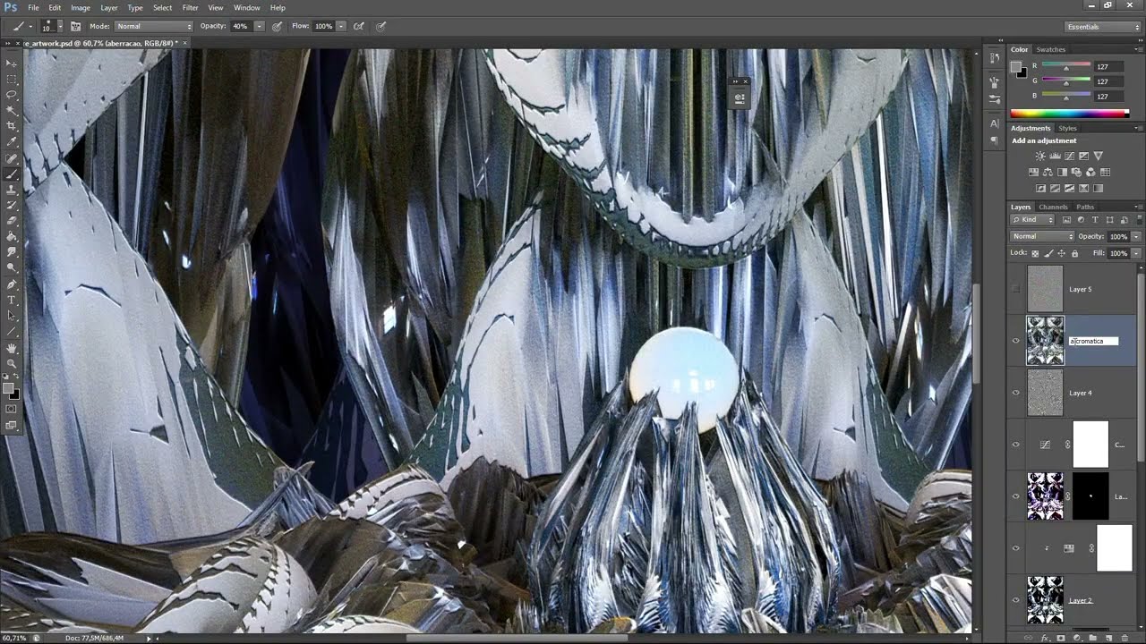Select the Eyedropper tool
The image size is (1146, 644).
(x=12, y=141)
